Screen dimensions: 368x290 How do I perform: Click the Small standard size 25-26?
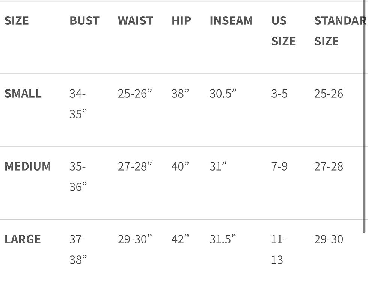point(329,94)
